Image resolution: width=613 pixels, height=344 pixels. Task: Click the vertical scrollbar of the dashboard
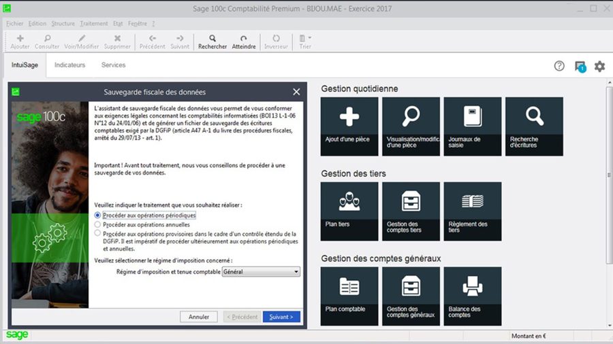pyautogui.click(x=609, y=175)
